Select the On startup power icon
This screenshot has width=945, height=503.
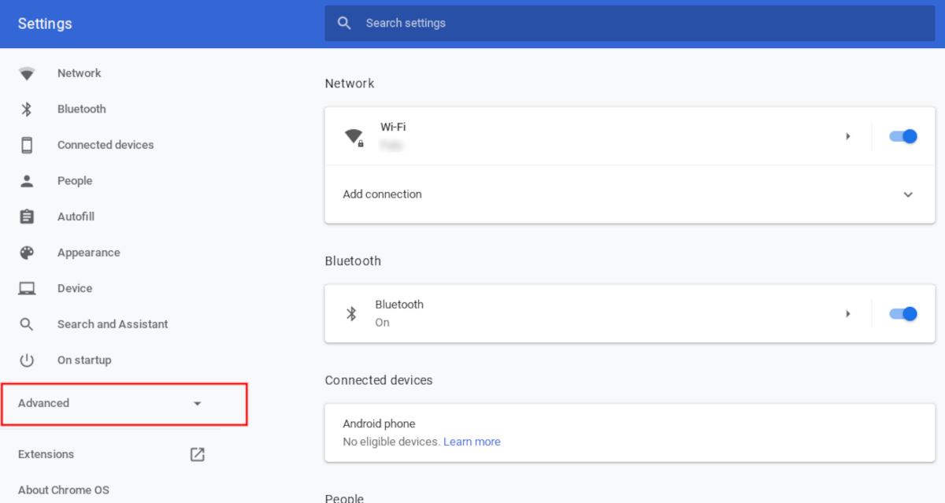pos(26,360)
